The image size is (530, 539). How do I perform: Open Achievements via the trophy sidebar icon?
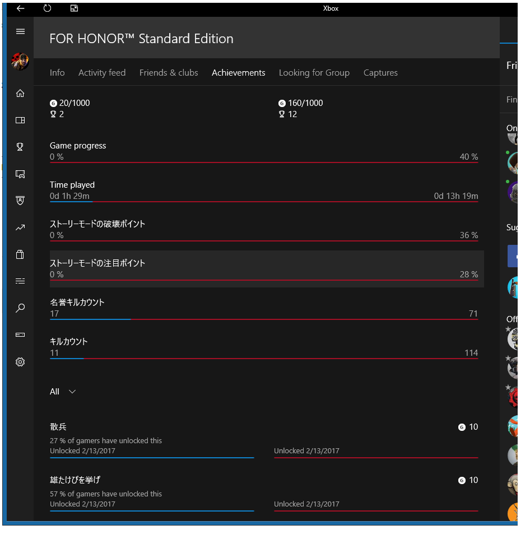pyautogui.click(x=20, y=147)
